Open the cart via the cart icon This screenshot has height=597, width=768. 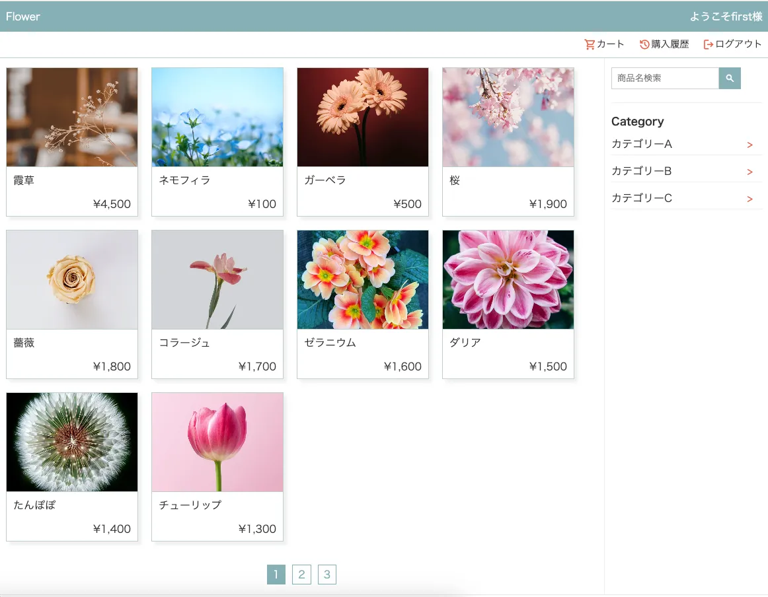coord(590,44)
